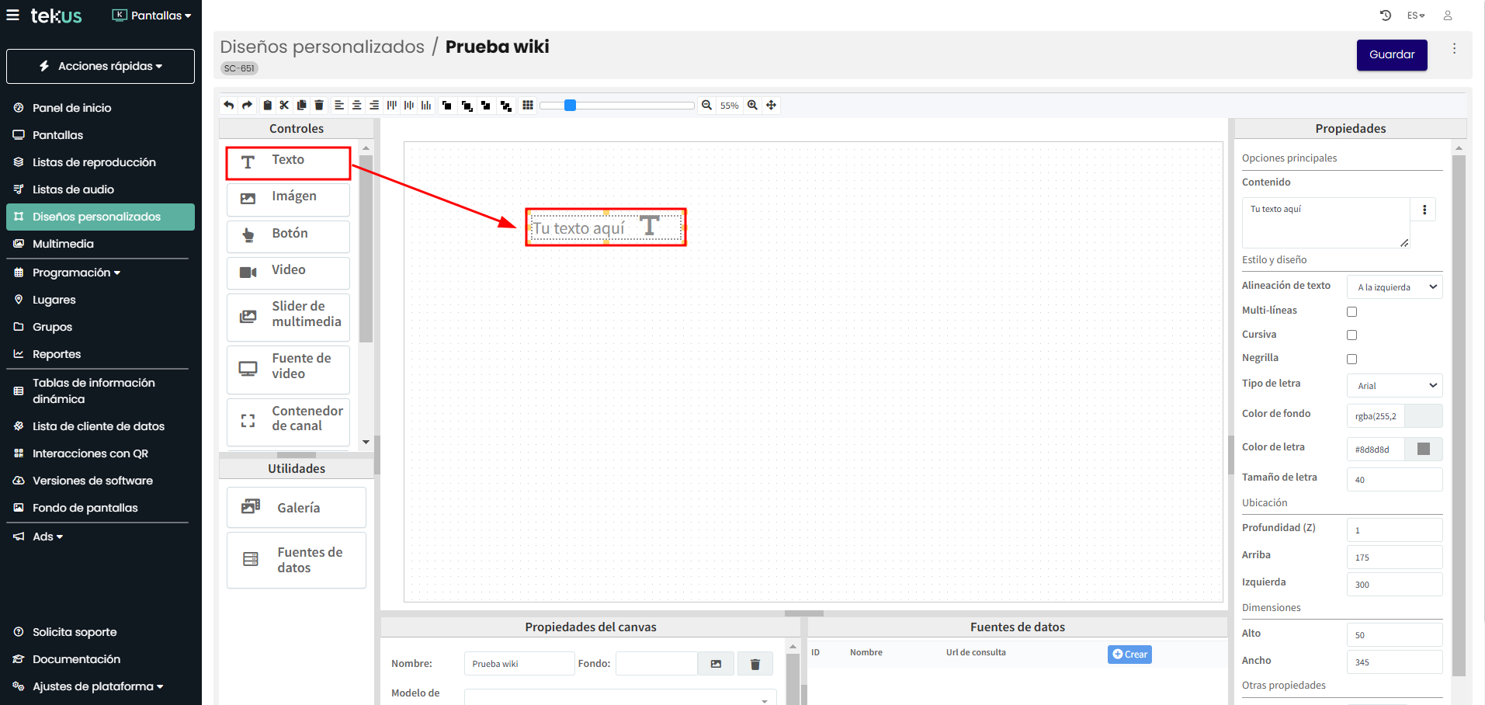
Task: Go to Multimedia in sidebar
Action: [63, 244]
